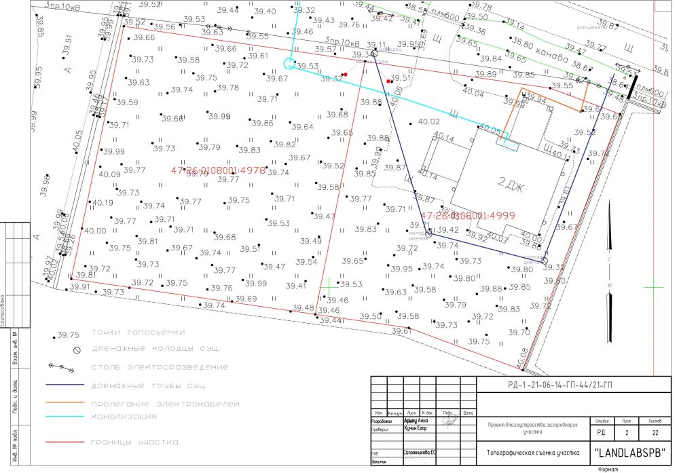Click the green crosshair marker near 39.53

click(x=329, y=288)
